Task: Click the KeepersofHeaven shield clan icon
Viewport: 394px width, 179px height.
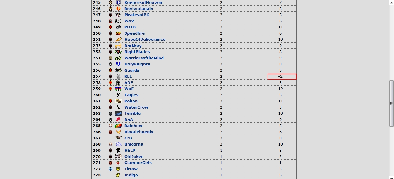Action: tap(118, 3)
